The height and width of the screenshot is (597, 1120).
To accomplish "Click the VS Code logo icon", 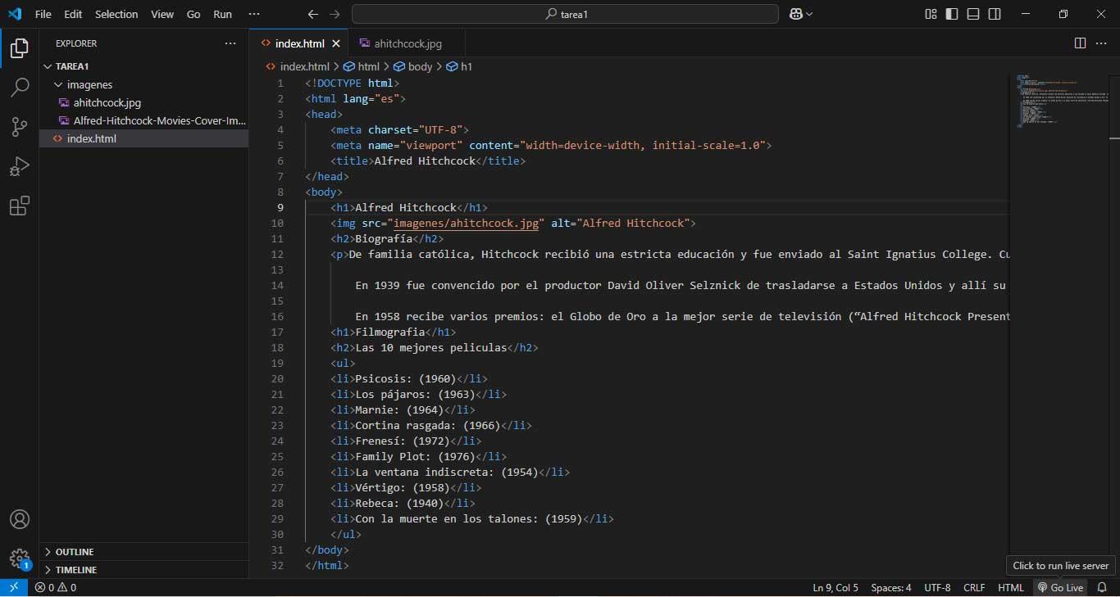I will tap(15, 14).
